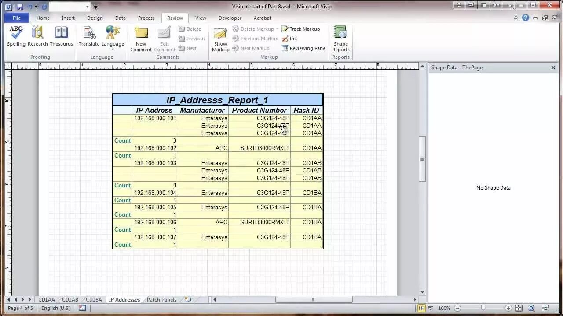Viewport: 563px width, 316px height.
Task: Switch to the Acrobat ribbon tab
Action: tap(263, 18)
